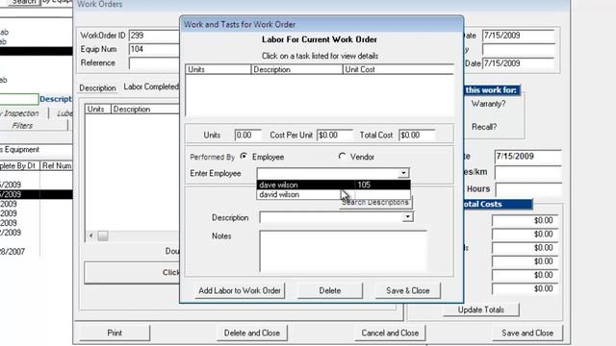The height and width of the screenshot is (346, 616).
Task: Click the Search Descriptions button
Action: pos(376,203)
